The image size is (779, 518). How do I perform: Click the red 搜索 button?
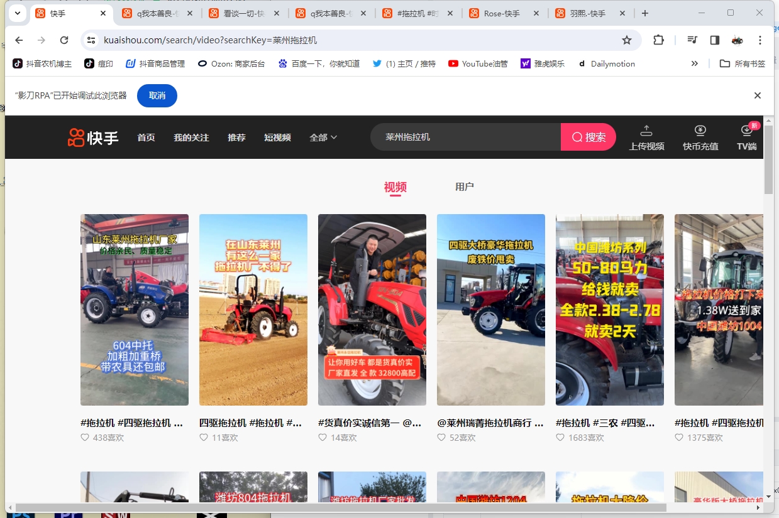tap(588, 137)
